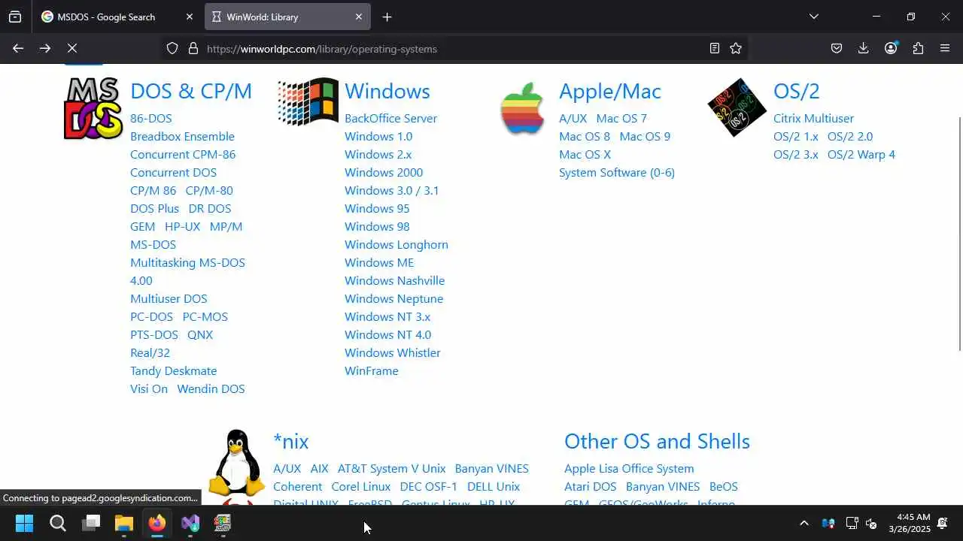Image resolution: width=963 pixels, height=541 pixels.
Task: Click the Windows flag logo image
Action: tap(308, 101)
